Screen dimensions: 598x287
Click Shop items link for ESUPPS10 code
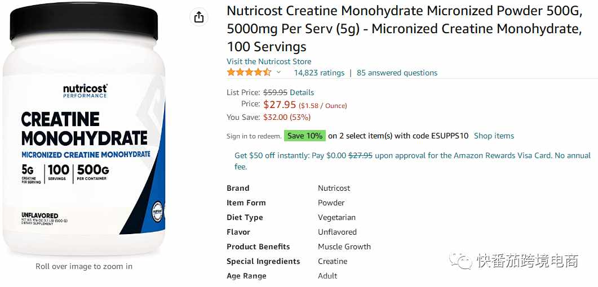[494, 136]
